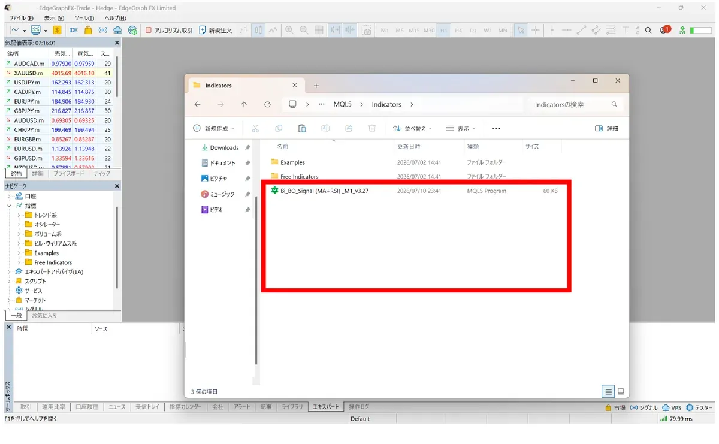
Task: Refresh the Indicators folder in Explorer
Action: click(x=267, y=104)
